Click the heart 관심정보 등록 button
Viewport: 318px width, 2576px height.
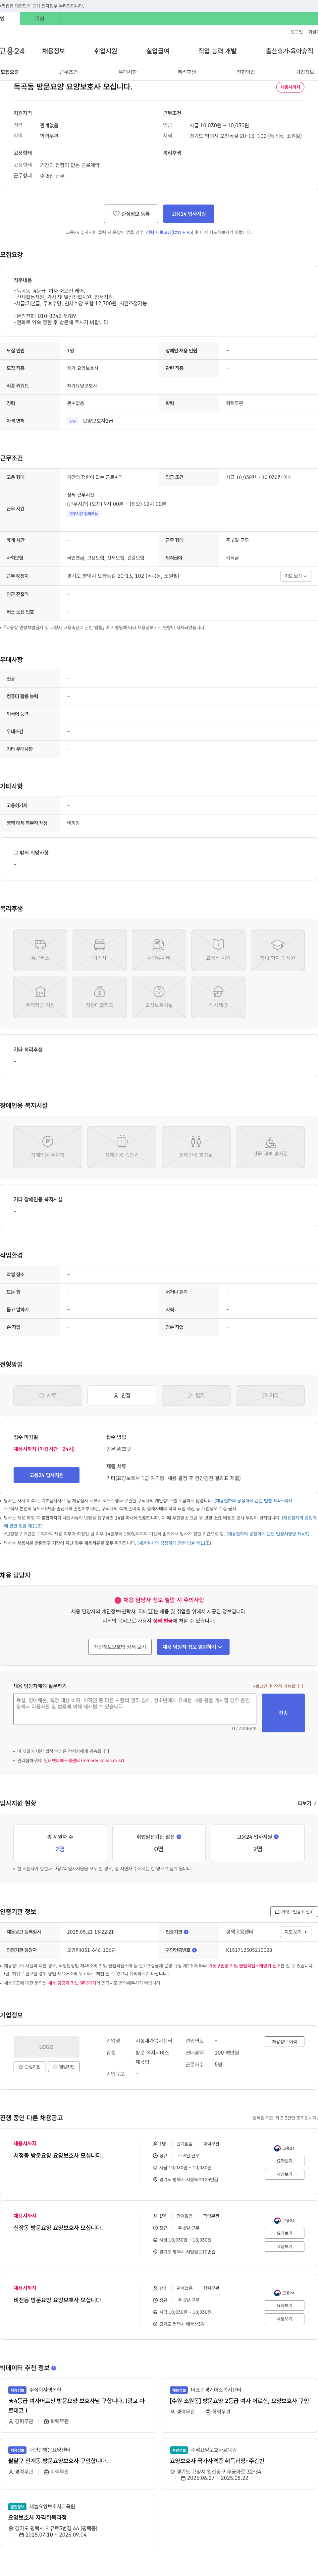tap(131, 214)
